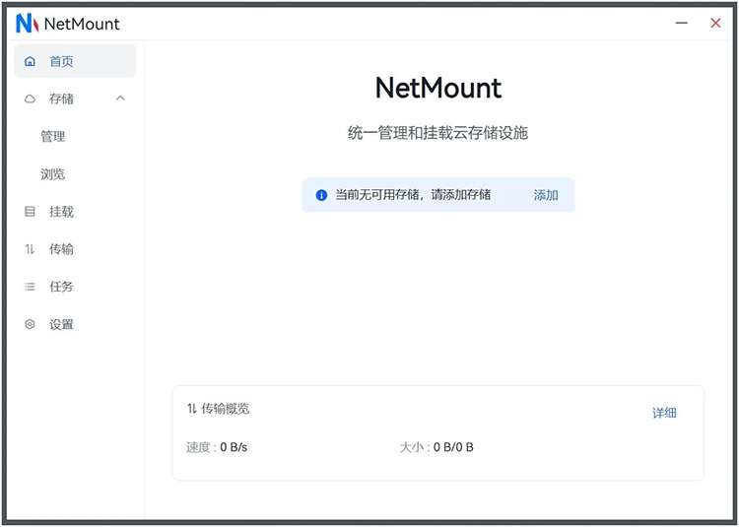Click the home icon beside 首页
Viewport: 739px width, 527px height.
click(x=30, y=61)
